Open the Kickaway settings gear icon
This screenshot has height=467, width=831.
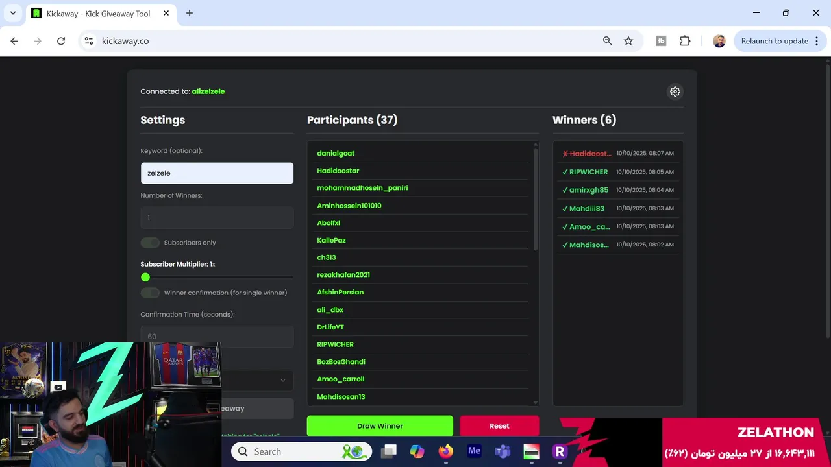675,91
